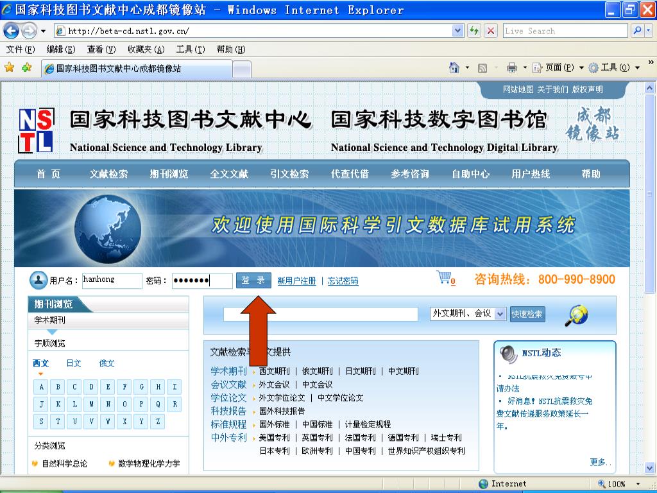Select 引文检索 in navigation bar
Image resolution: width=657 pixels, height=493 pixels.
pyautogui.click(x=289, y=173)
